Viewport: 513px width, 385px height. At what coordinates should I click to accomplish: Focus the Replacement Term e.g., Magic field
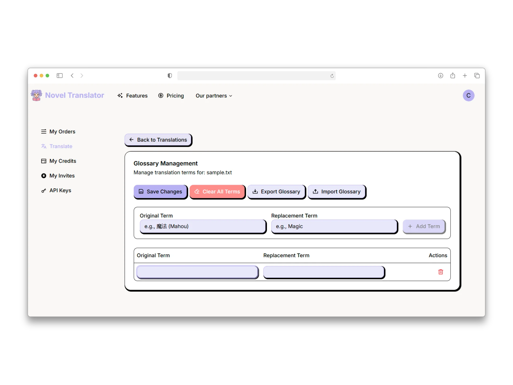[334, 226]
